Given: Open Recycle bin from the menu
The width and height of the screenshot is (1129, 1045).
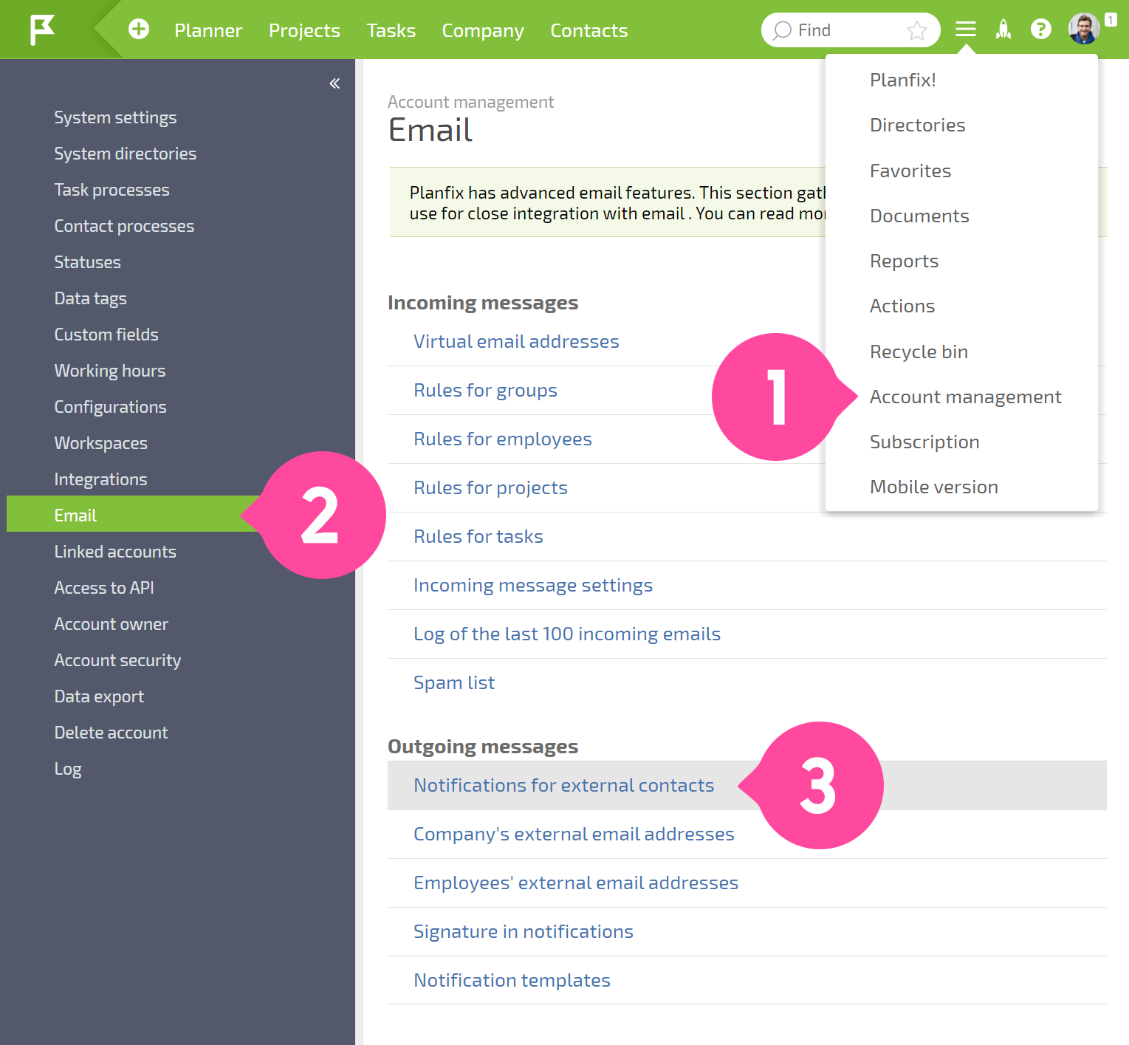Looking at the screenshot, I should pyautogui.click(x=919, y=352).
